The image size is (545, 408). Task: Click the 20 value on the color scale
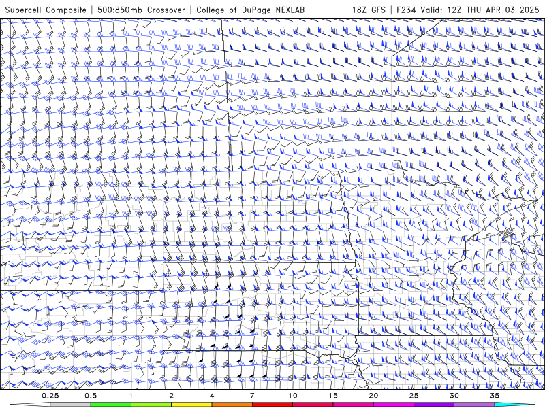click(373, 396)
